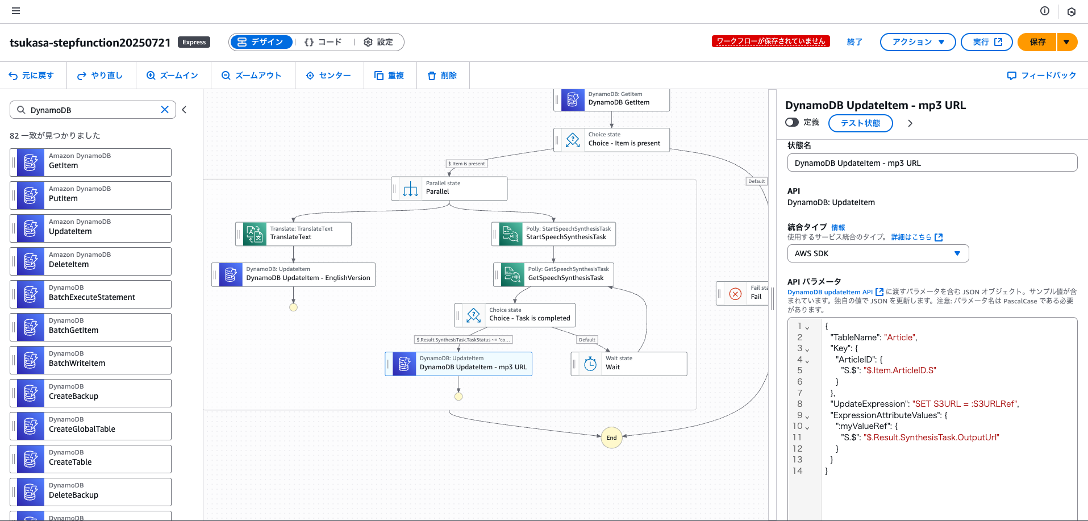Open アクション (Actions) dropdown
Image resolution: width=1088 pixels, height=521 pixels.
[x=918, y=42]
